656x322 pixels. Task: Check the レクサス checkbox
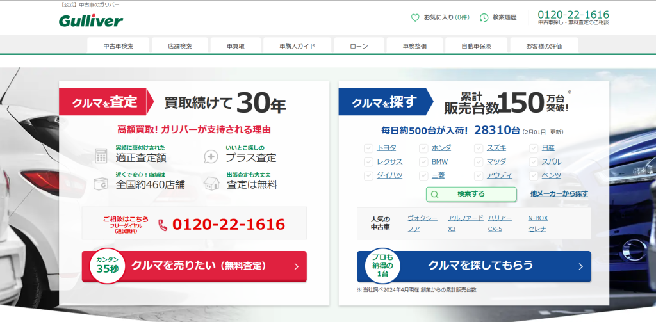368,162
